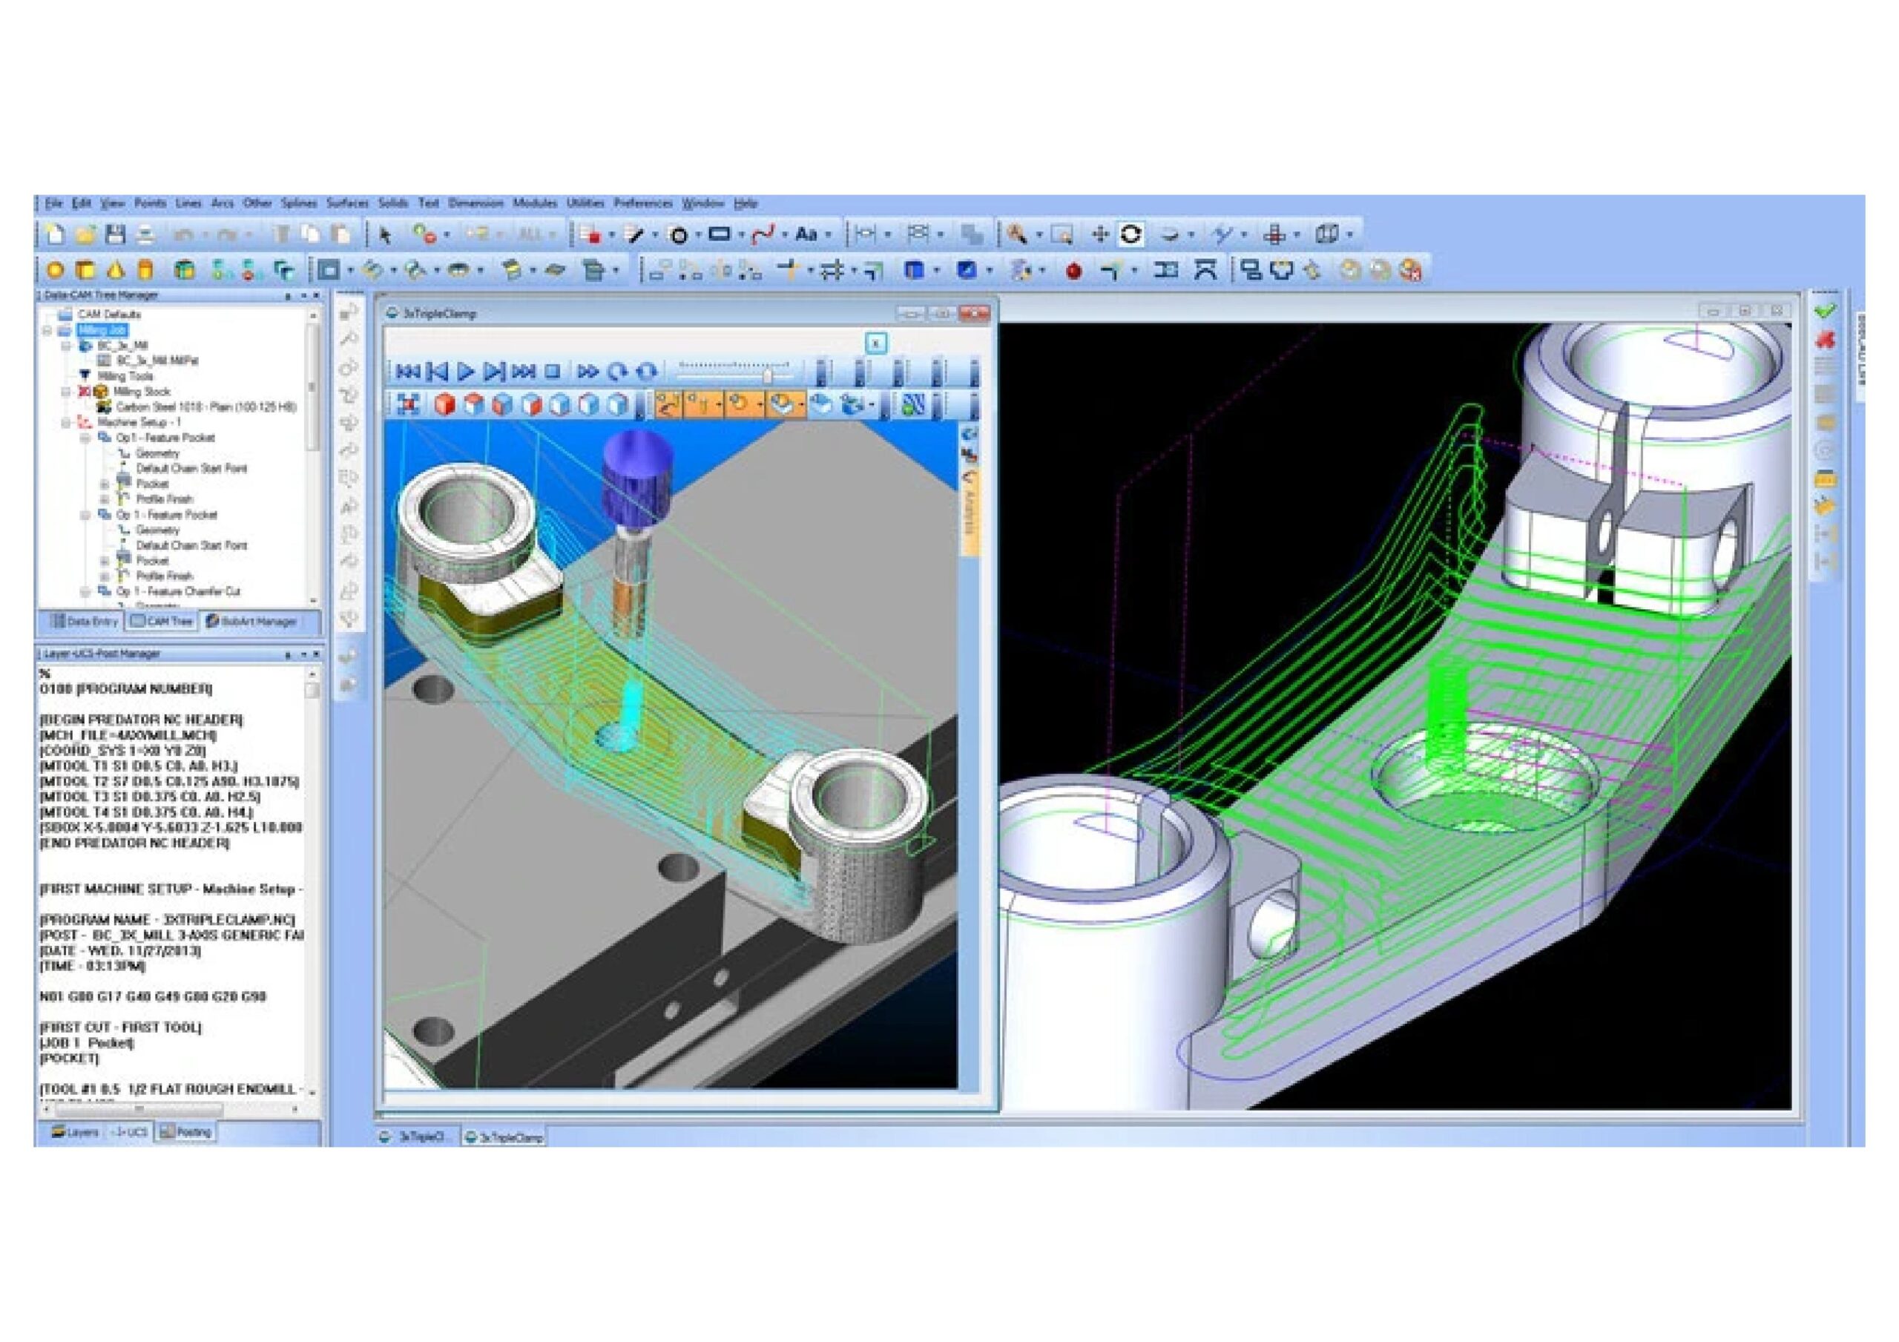Click the green checkmark icon on right sidebar
The image size is (1899, 1342).
(1826, 312)
